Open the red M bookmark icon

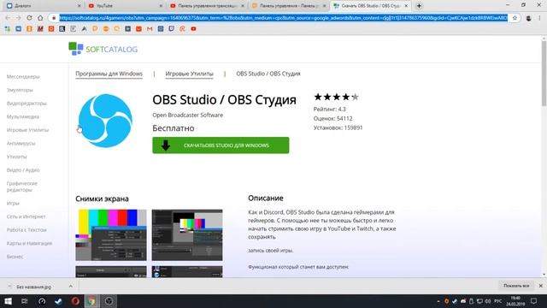click(x=40, y=29)
